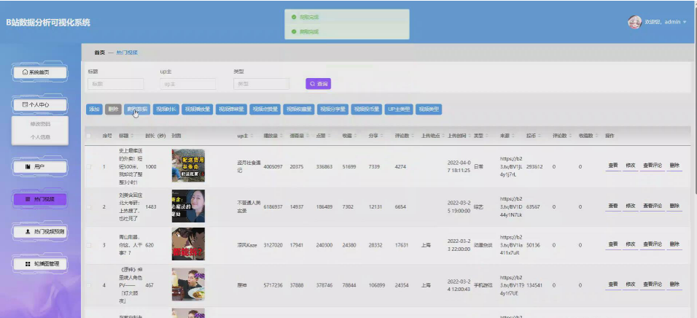Click the gray 删除 toolbar button
Screen dimensions: 697x318
[x=113, y=109]
